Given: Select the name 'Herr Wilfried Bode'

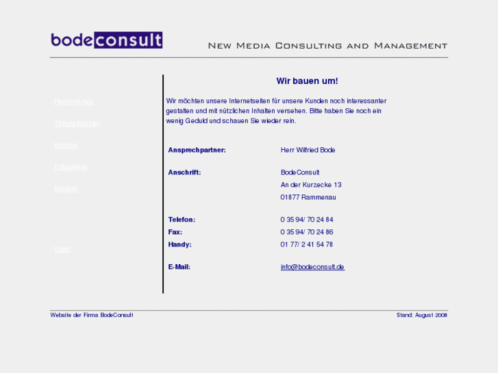Looking at the screenshot, I should coord(308,150).
